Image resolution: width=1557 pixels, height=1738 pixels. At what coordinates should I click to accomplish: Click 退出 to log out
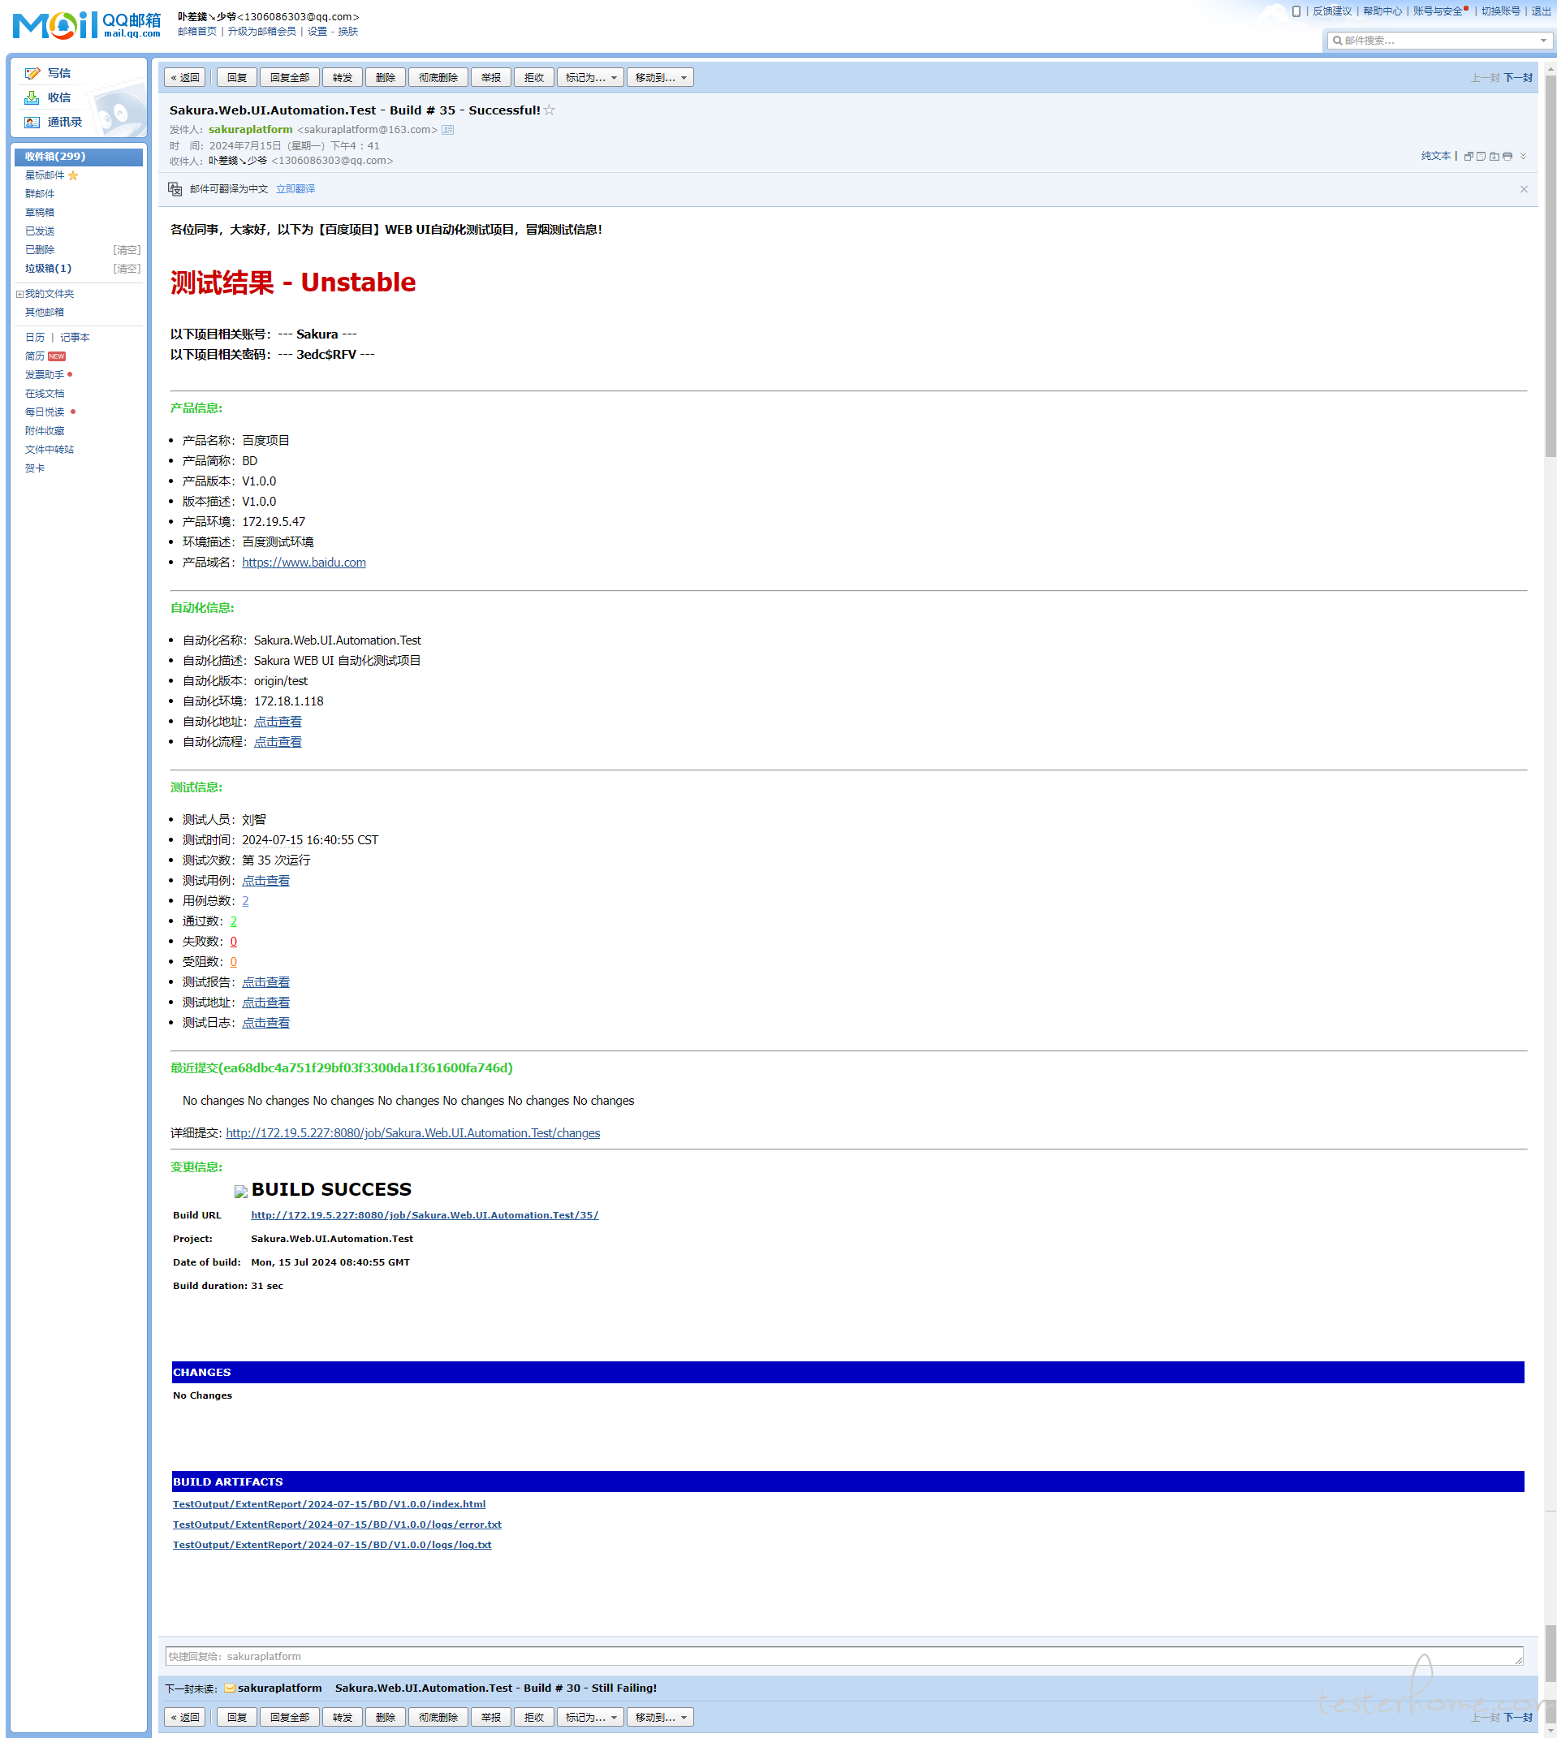(x=1541, y=11)
